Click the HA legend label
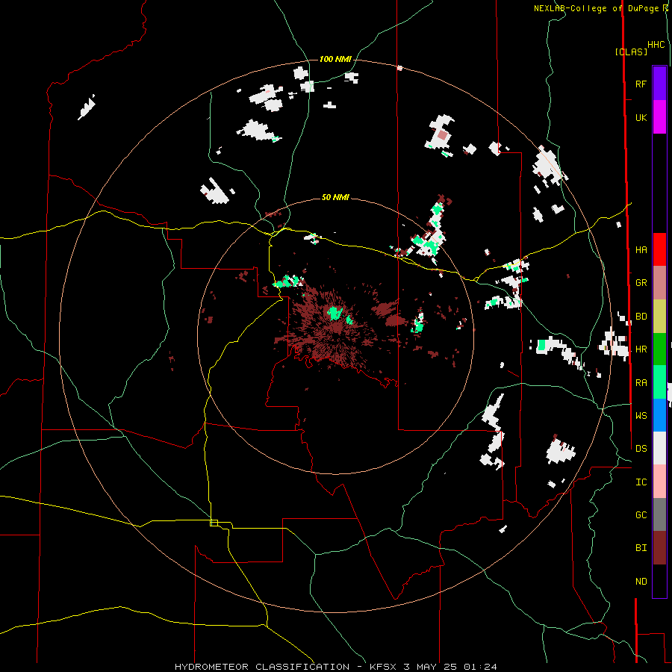 coord(641,250)
